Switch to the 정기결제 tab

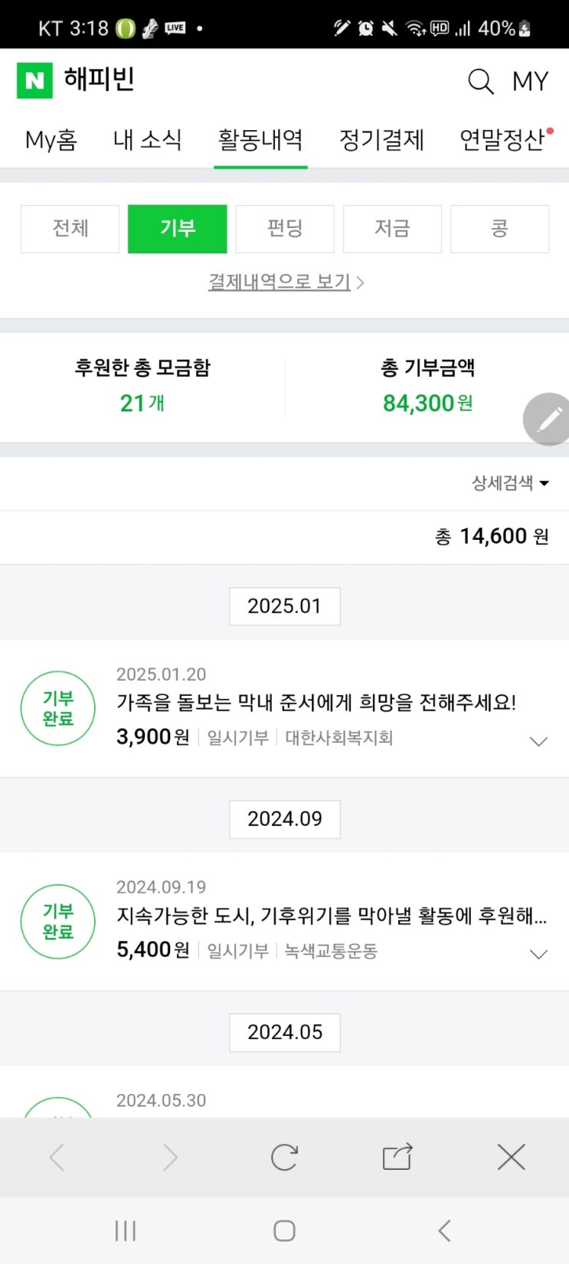point(381,140)
